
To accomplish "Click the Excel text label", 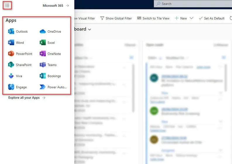I will tap(51, 43).
